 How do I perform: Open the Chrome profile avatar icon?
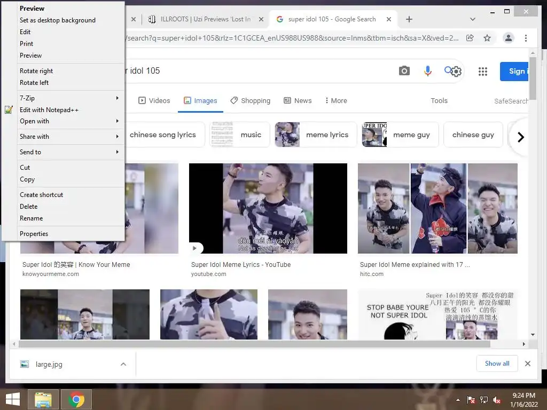509,38
